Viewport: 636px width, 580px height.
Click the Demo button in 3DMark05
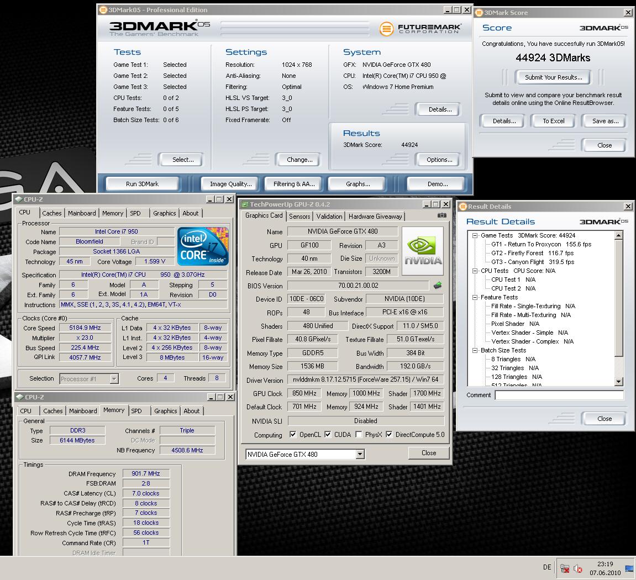coord(438,184)
